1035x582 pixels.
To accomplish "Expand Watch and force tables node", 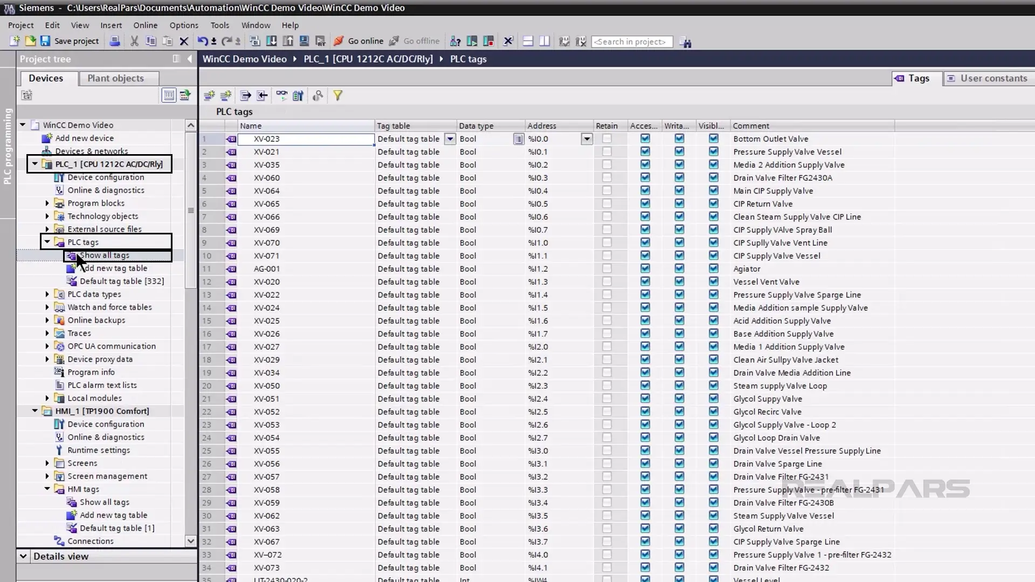I will click(47, 307).
